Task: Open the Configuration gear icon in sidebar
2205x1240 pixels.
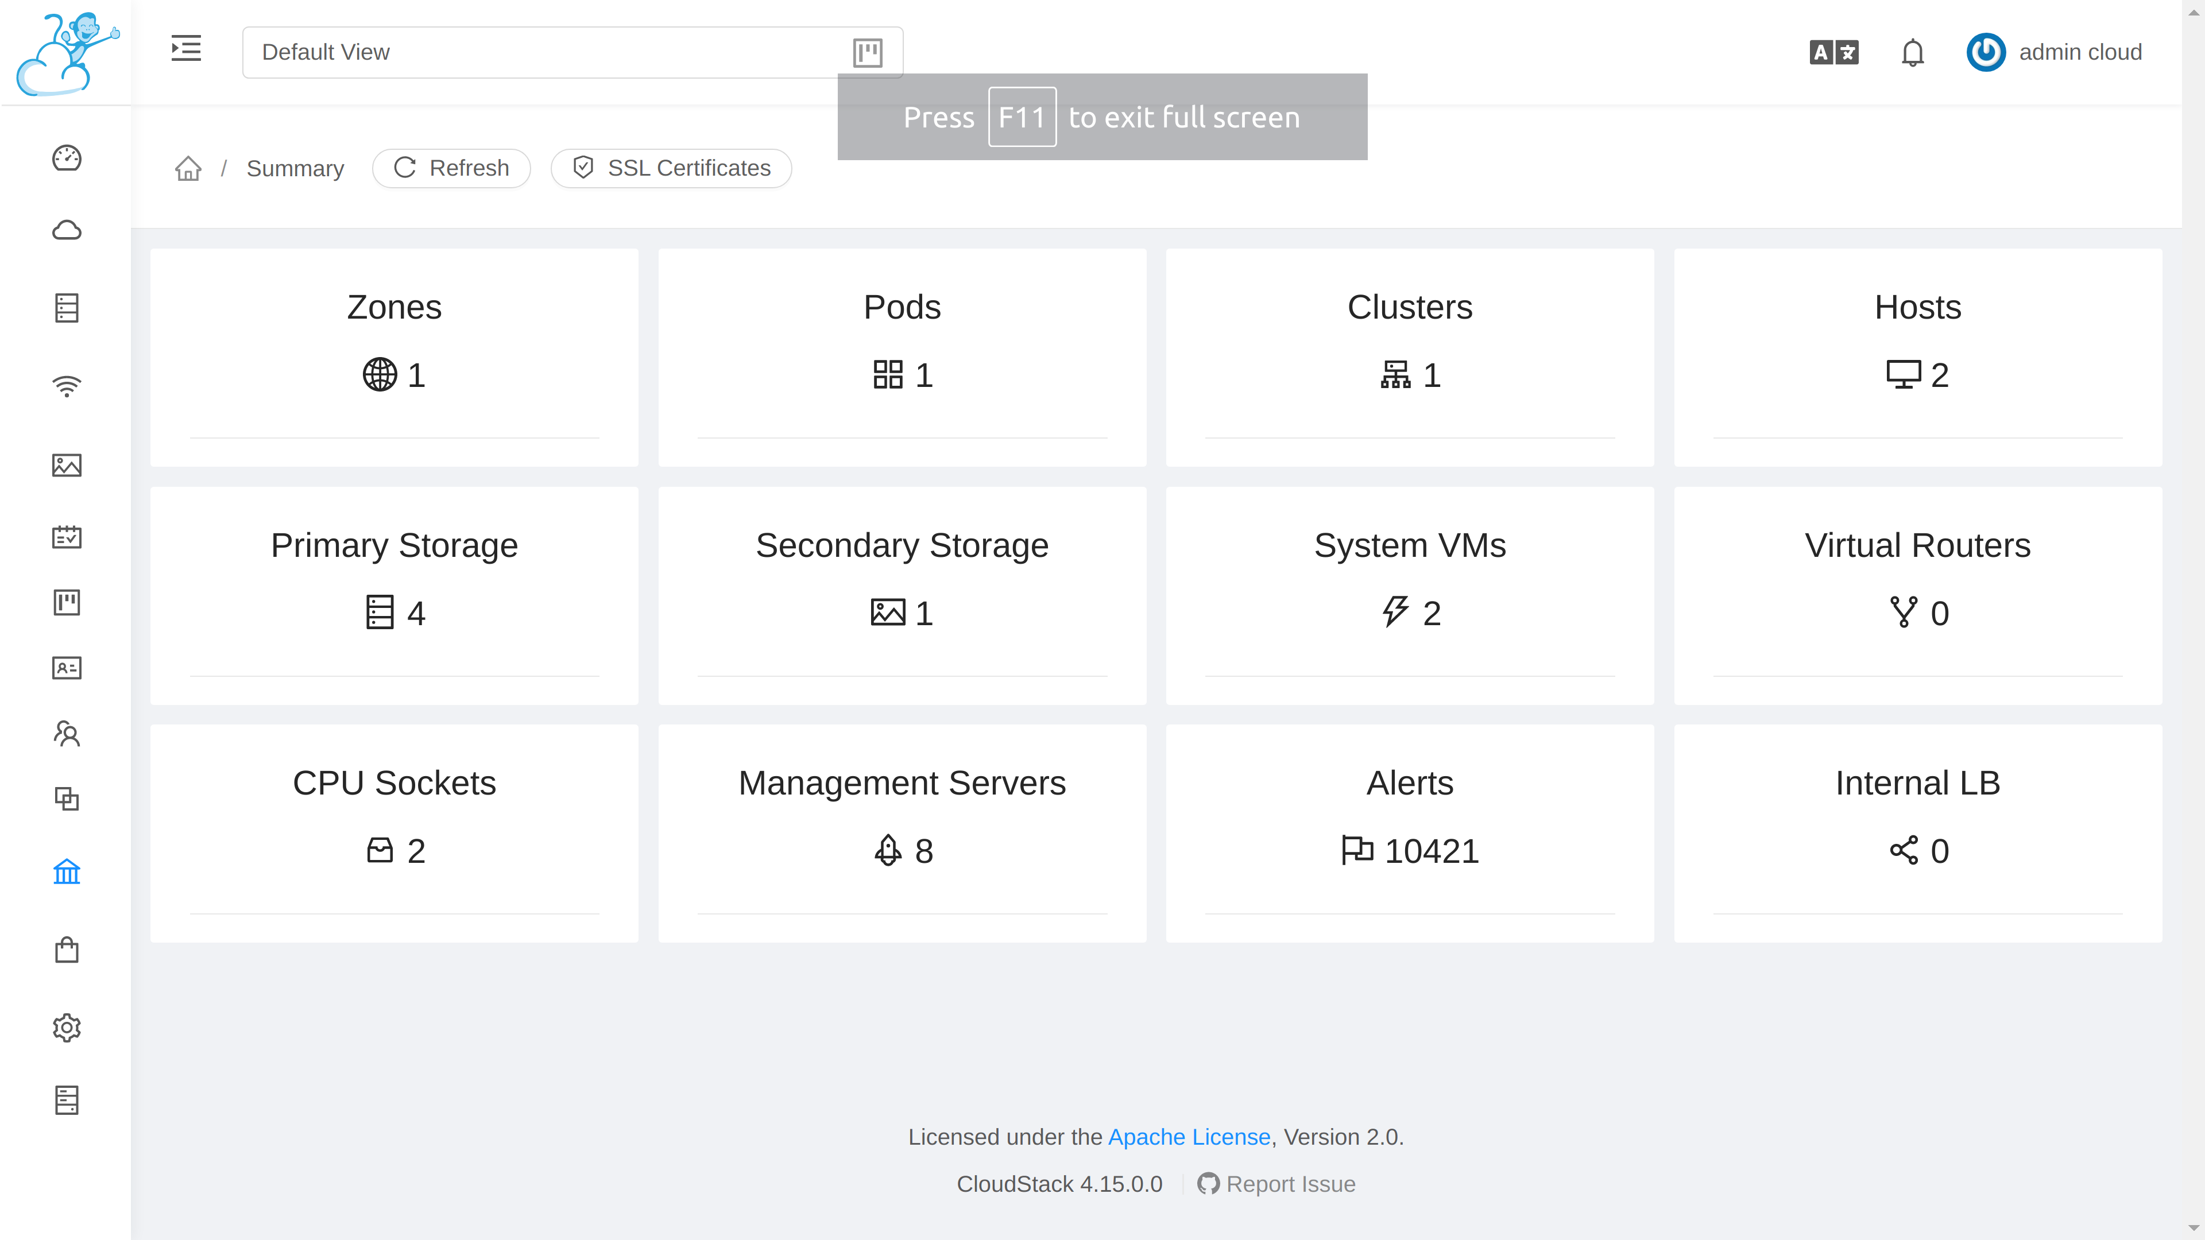Action: coord(67,1027)
